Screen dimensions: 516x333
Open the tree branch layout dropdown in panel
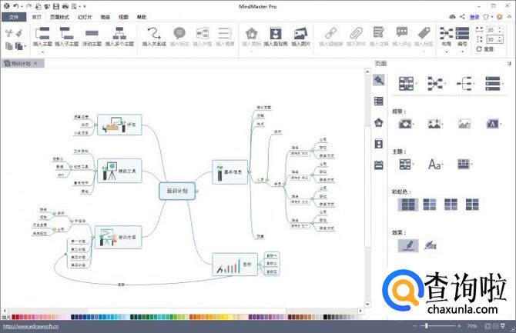tap(465, 83)
